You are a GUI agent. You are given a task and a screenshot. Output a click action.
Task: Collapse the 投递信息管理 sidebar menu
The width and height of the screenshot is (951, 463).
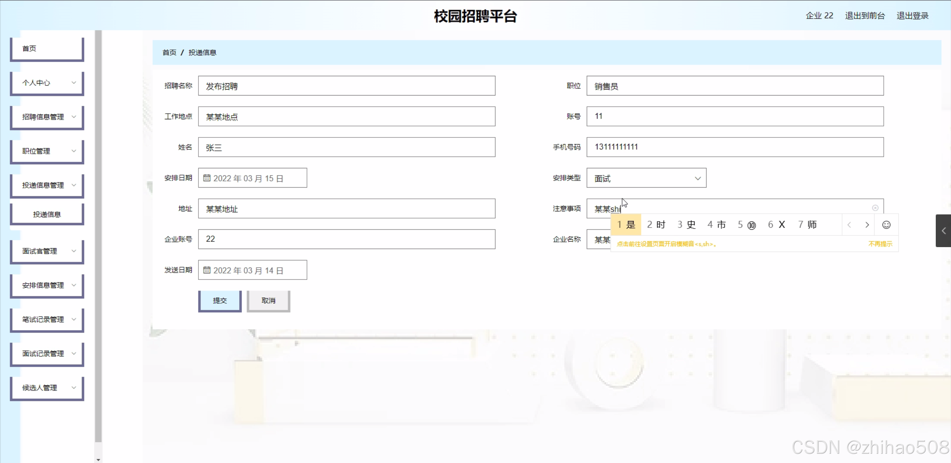(x=47, y=185)
